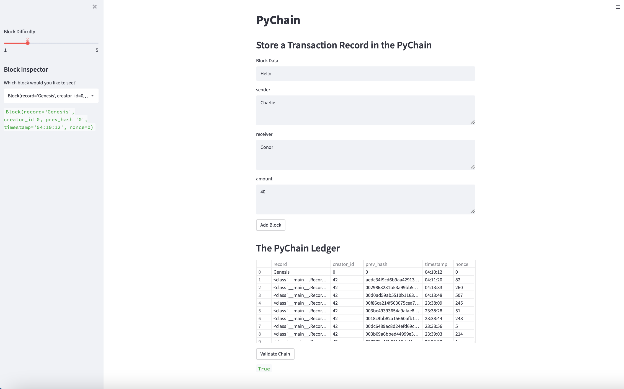Click the dropdown caret in Block Inspector

[x=92, y=96]
